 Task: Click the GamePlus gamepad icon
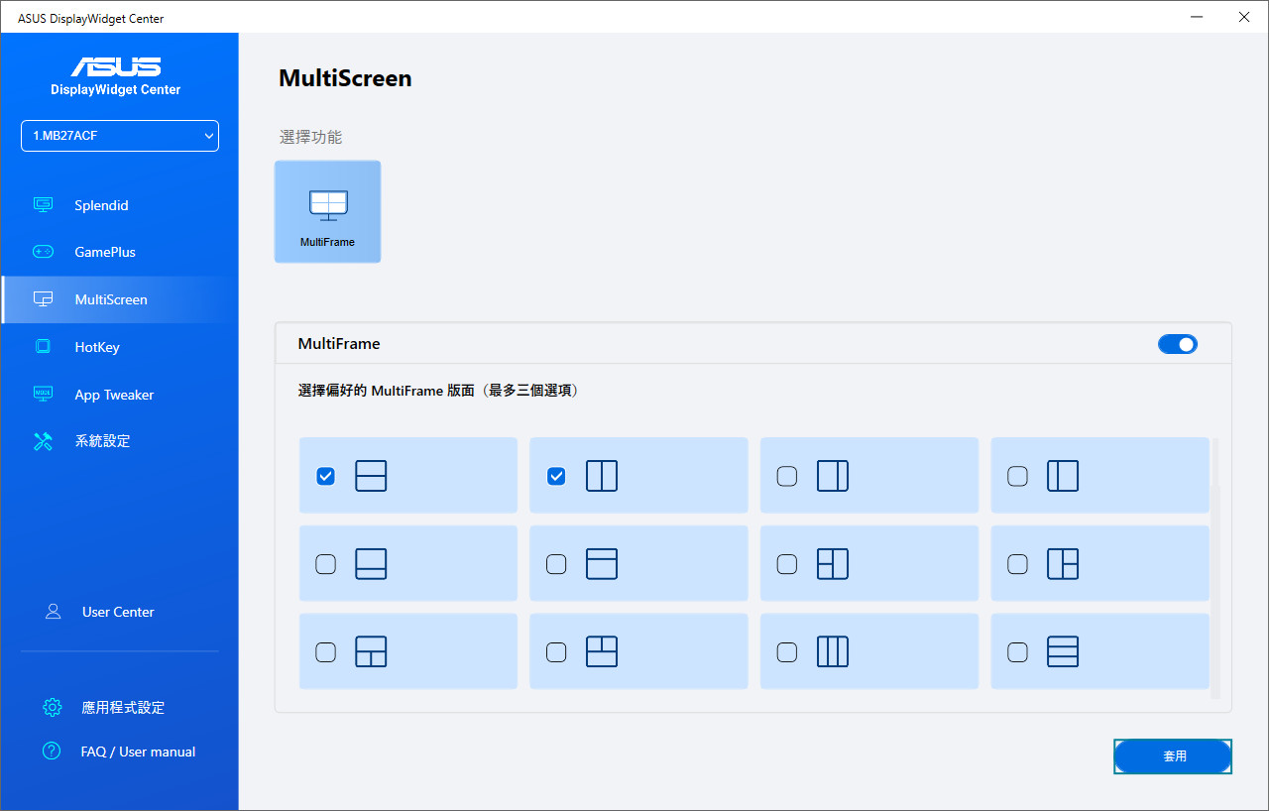[x=43, y=252]
